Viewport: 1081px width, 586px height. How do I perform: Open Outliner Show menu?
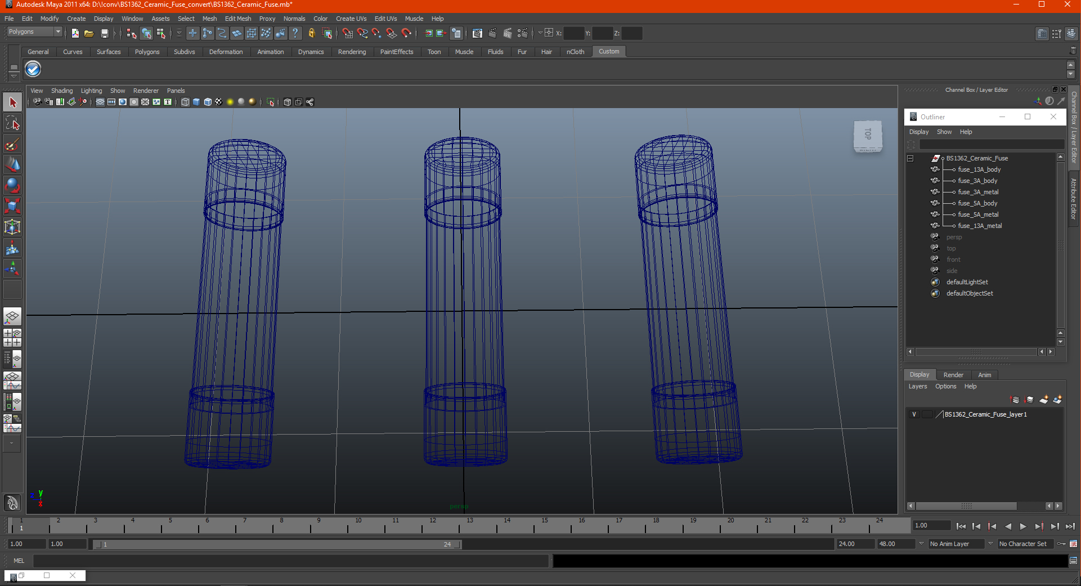[944, 132]
